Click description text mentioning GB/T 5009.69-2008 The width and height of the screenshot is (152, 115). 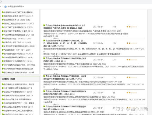(x=94, y=101)
